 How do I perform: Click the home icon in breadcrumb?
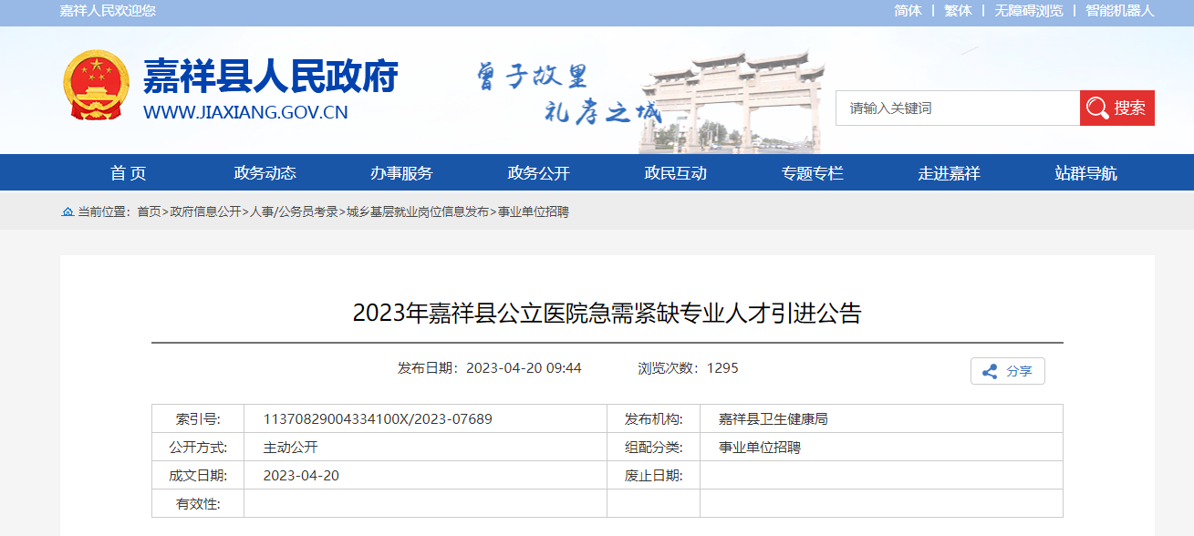[x=67, y=211]
